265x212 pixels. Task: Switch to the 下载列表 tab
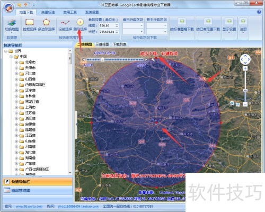point(119,45)
